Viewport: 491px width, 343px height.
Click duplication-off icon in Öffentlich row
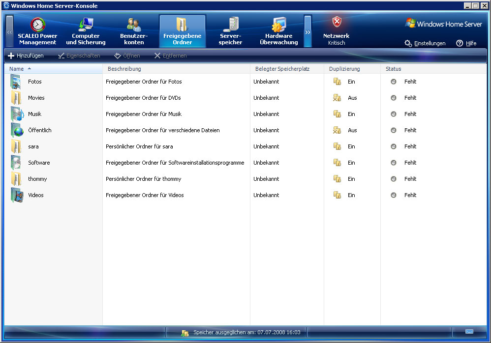click(337, 130)
